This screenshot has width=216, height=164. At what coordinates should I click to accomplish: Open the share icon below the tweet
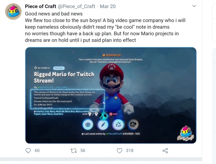pos(165,150)
